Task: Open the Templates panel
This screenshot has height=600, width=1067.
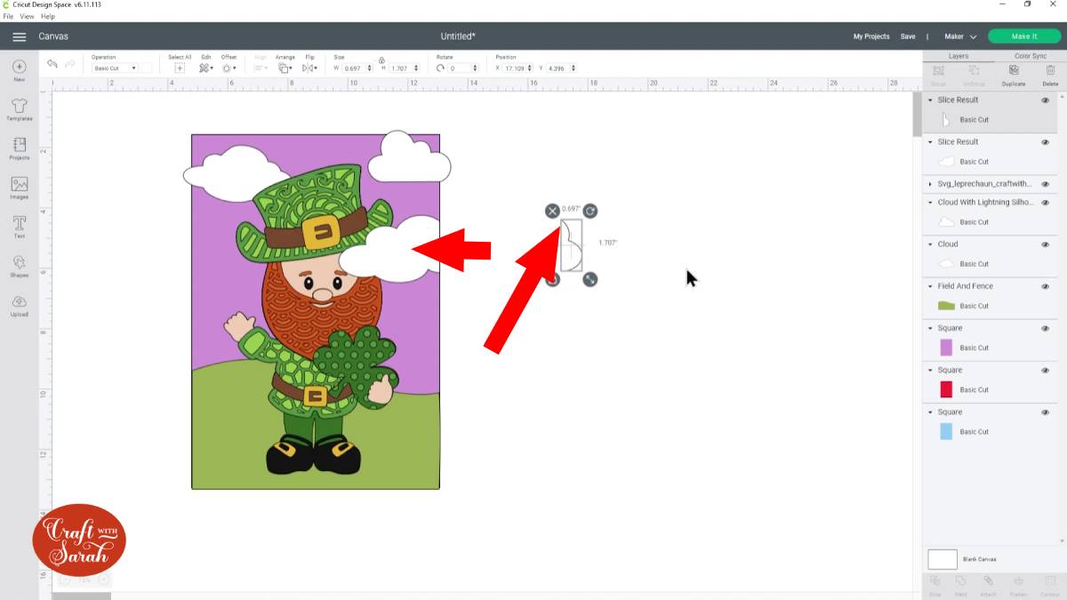Action: click(x=19, y=109)
